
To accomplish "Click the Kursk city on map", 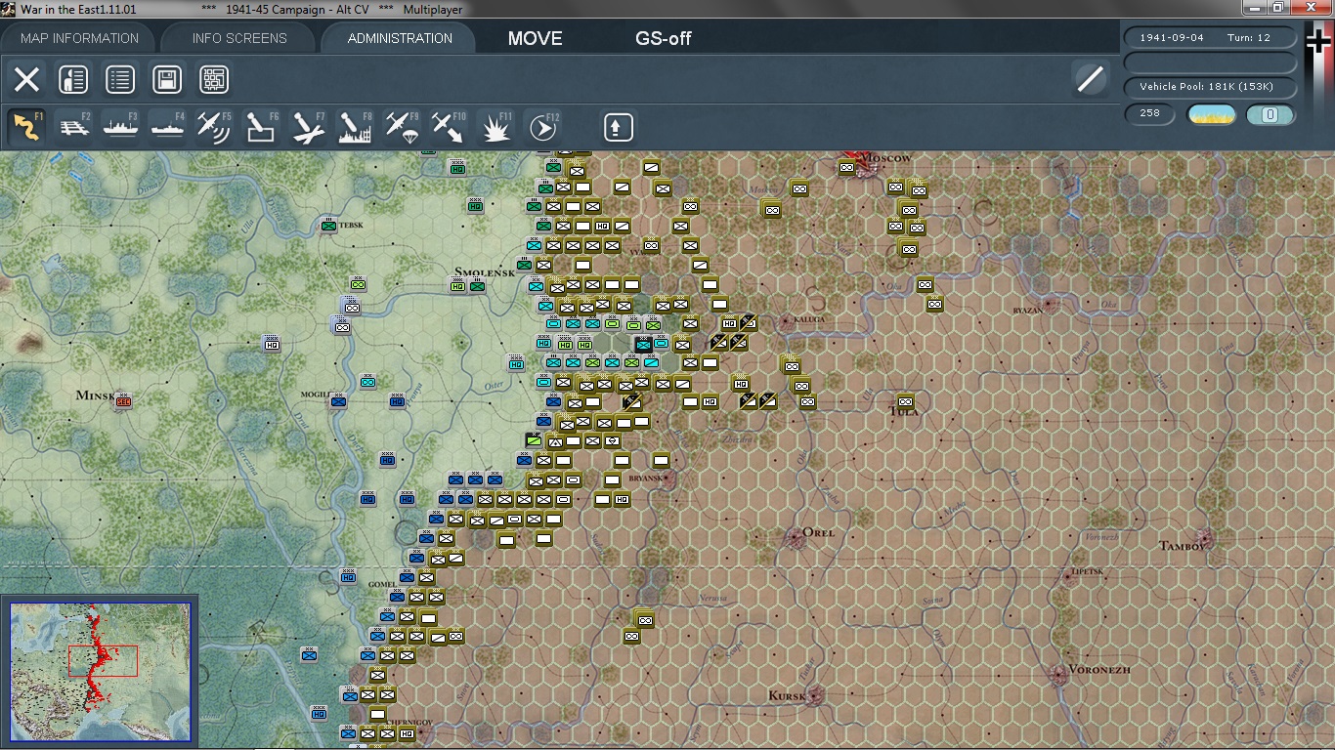I will click(x=815, y=694).
